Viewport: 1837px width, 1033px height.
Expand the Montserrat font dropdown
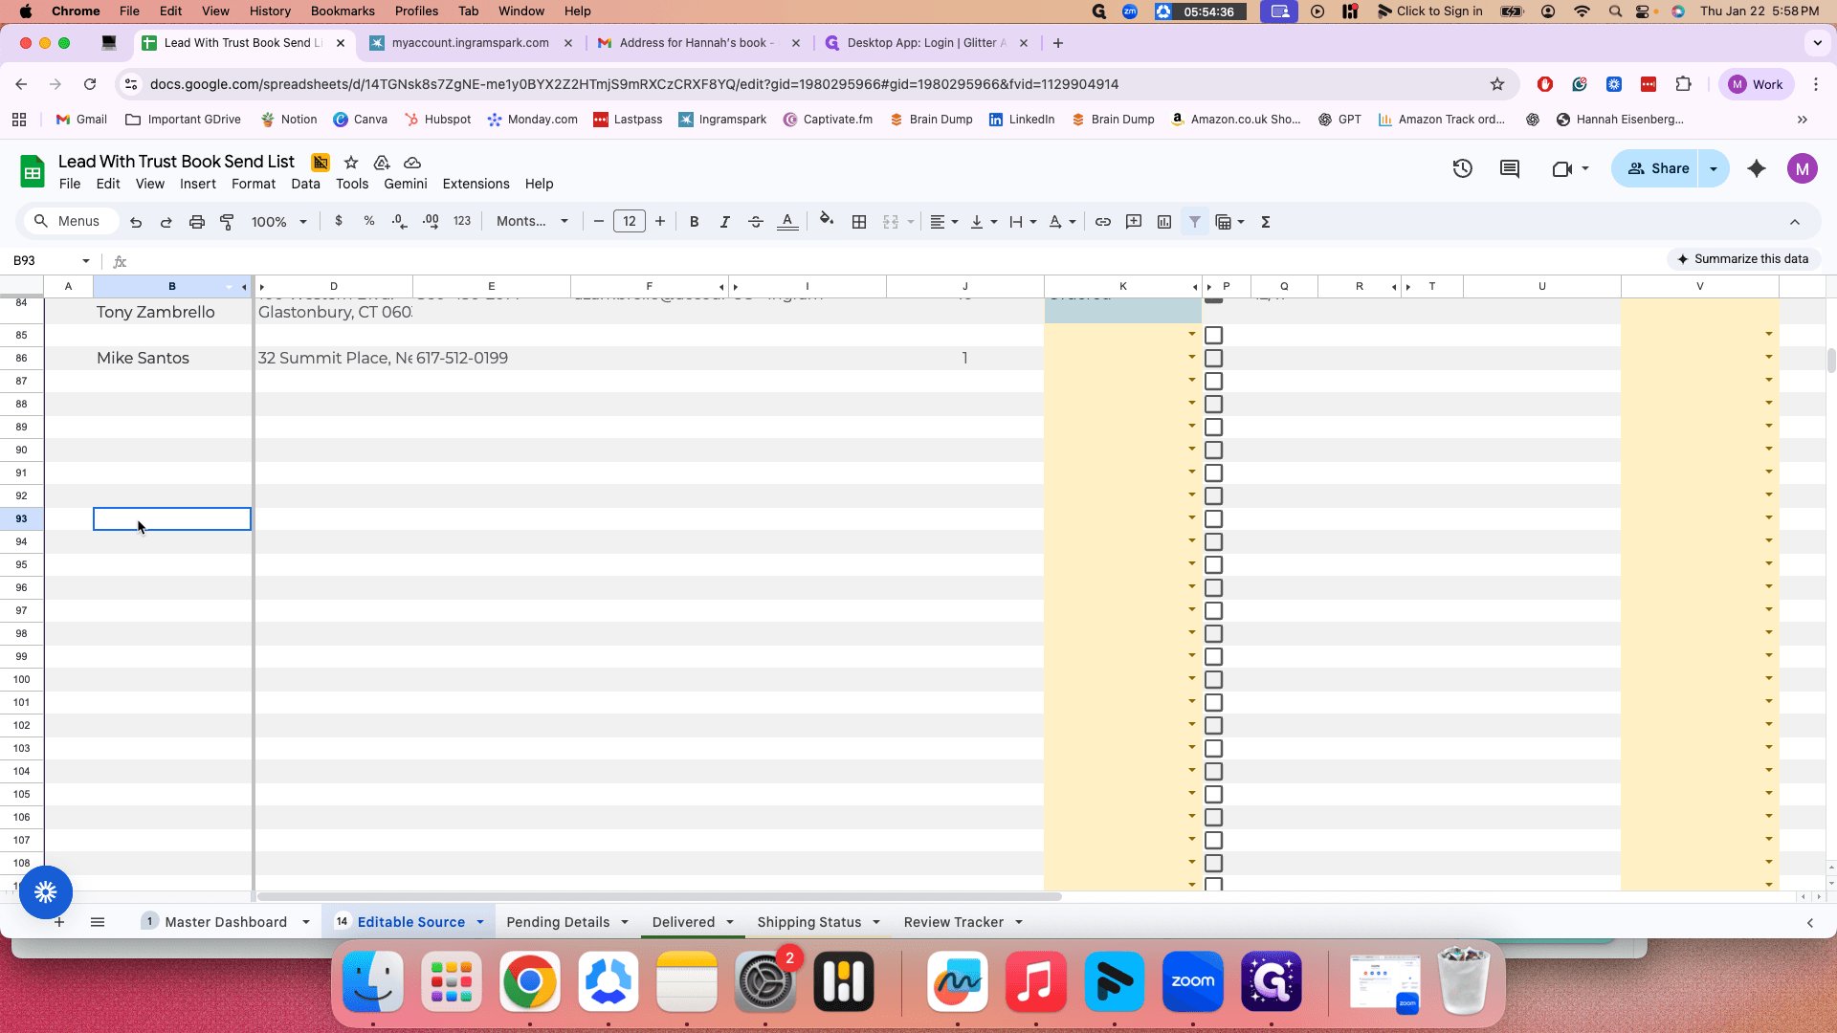tap(533, 222)
